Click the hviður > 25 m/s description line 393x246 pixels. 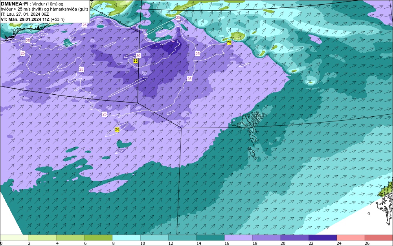[x=44, y=9]
